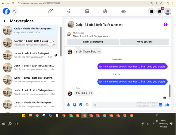Open Sticky Notes taskbar icon

coord(24,115)
